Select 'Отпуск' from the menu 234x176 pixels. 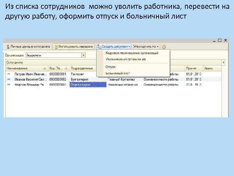click(110, 67)
